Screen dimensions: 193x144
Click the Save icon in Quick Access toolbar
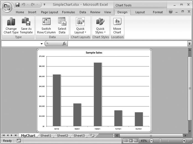click(17, 5)
